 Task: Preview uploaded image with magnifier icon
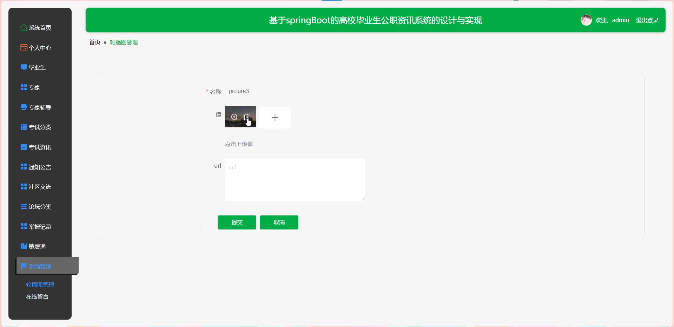click(234, 117)
